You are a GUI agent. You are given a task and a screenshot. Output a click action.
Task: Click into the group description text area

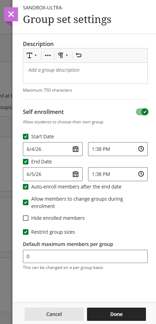85,73
